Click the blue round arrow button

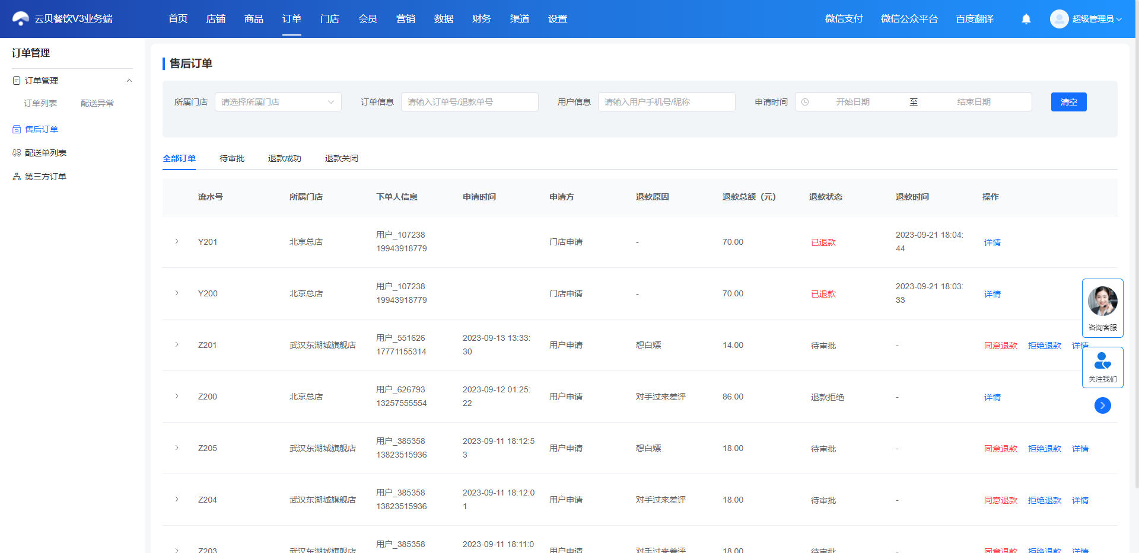click(x=1103, y=405)
